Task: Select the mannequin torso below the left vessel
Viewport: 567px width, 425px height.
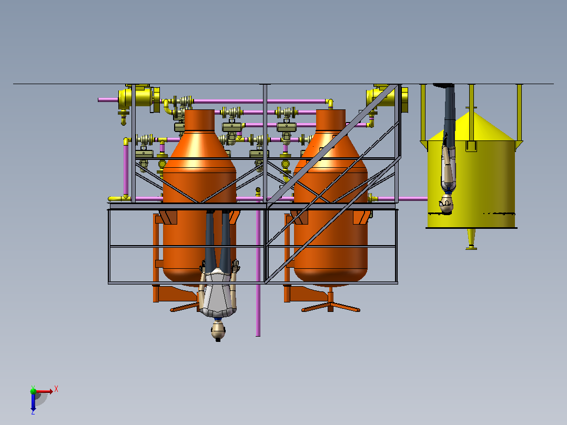Action: click(218, 293)
